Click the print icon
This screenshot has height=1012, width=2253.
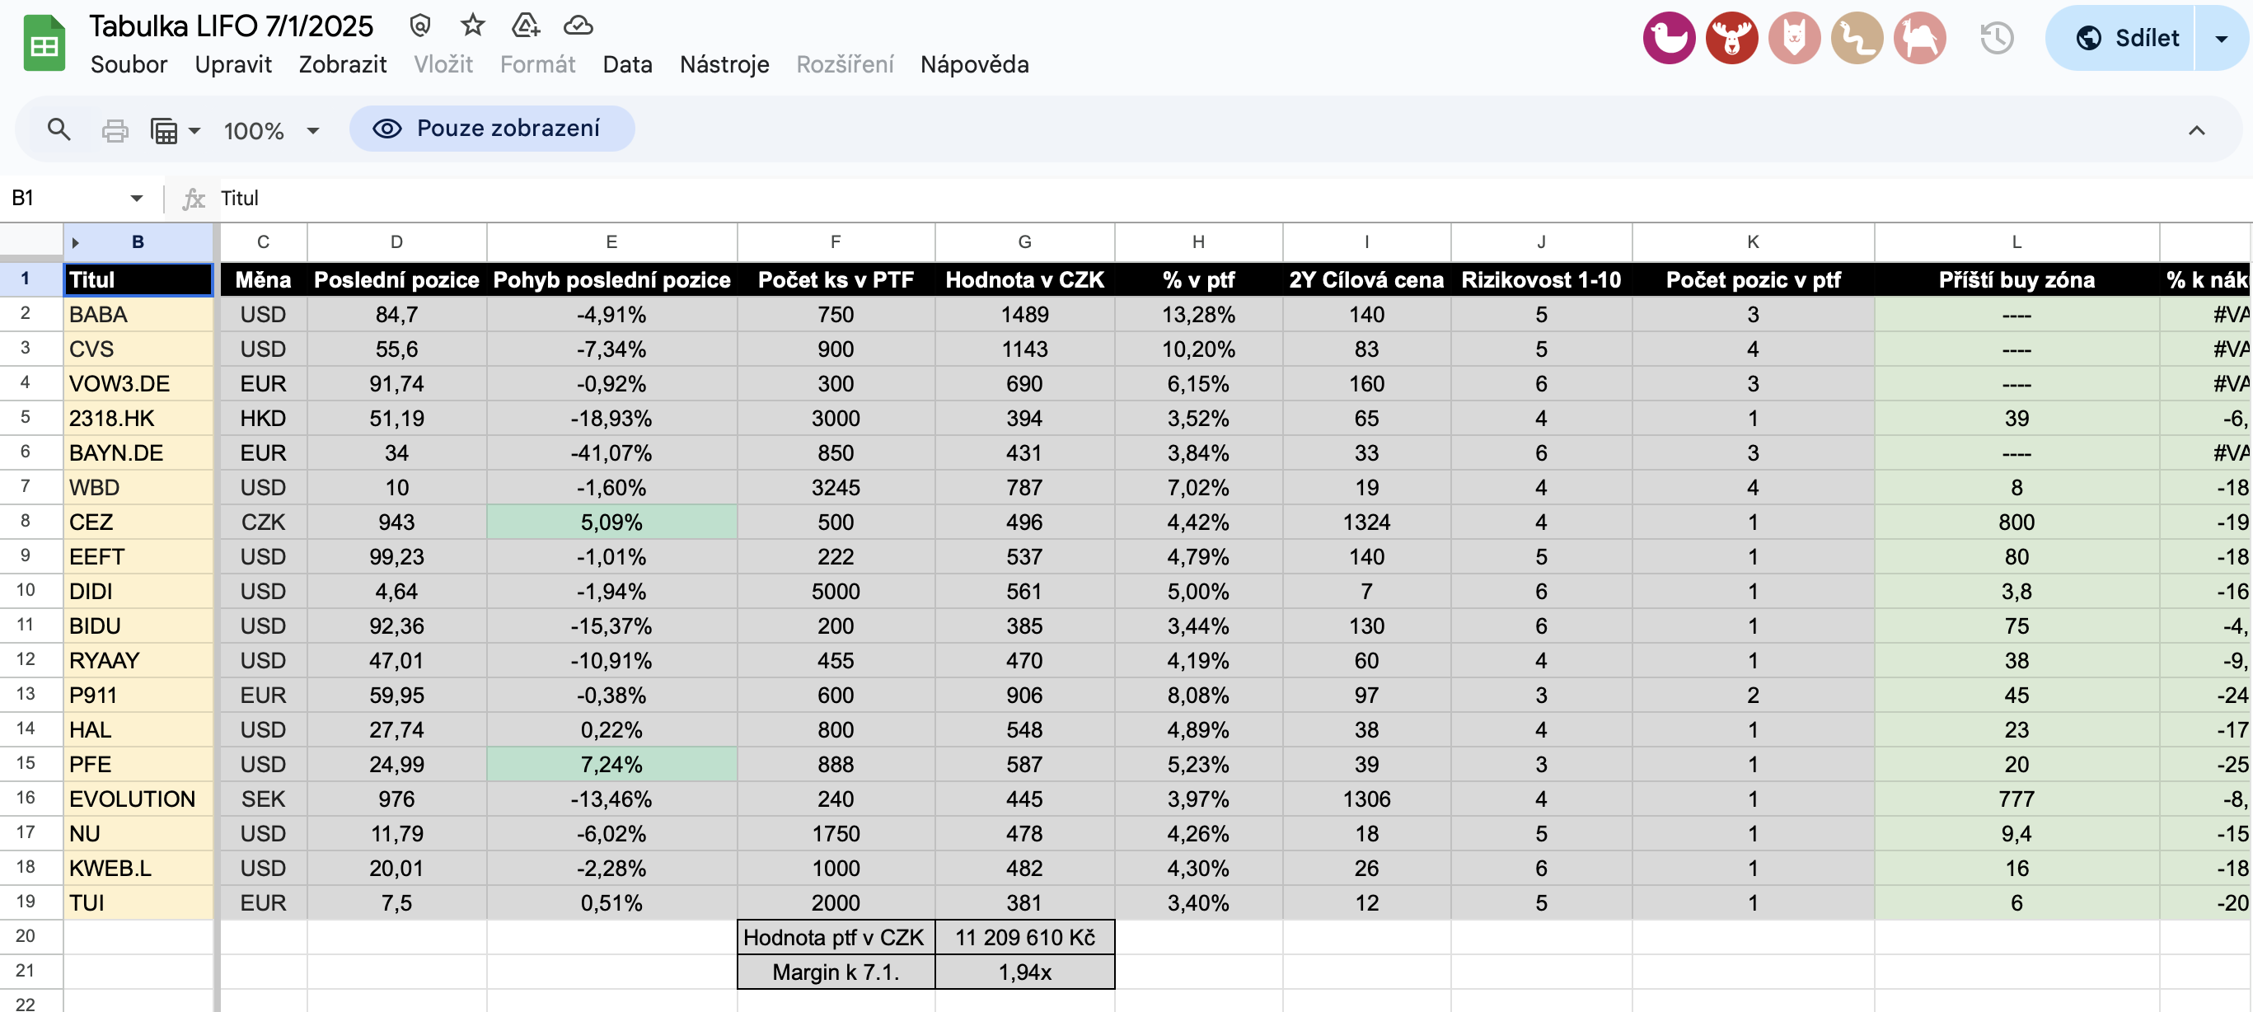click(x=115, y=130)
